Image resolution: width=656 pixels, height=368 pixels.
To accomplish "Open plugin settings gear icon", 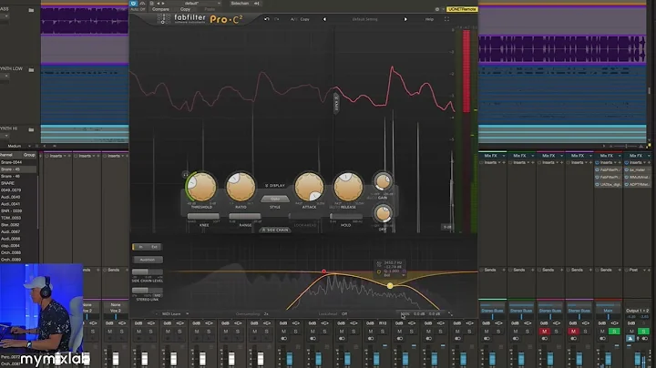I will tap(437, 9).
